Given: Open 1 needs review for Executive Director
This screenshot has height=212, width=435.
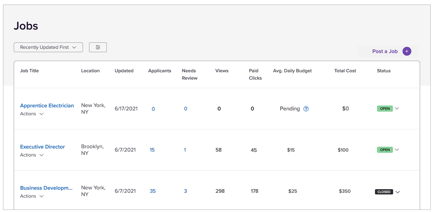Looking at the screenshot, I should (185, 150).
